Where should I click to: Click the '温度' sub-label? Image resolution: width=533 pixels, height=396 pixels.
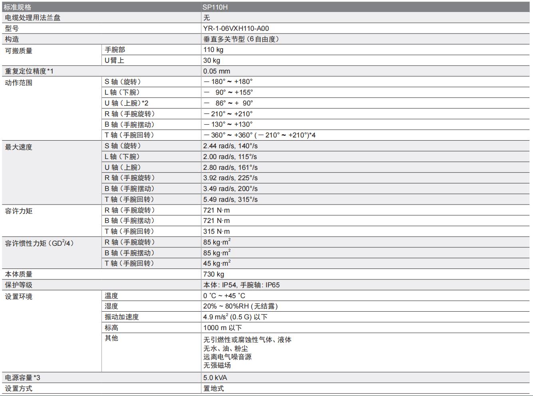tap(111, 296)
